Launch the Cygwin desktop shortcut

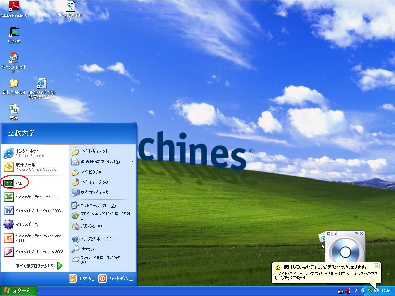click(x=14, y=36)
